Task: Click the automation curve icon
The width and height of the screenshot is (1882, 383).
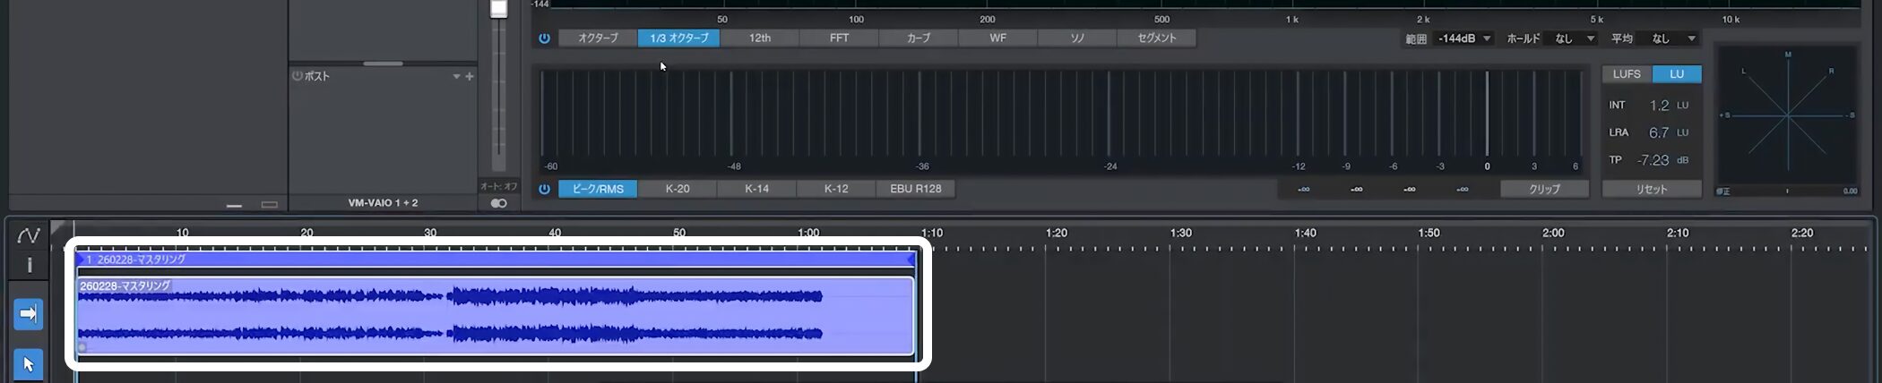Action: click(29, 235)
